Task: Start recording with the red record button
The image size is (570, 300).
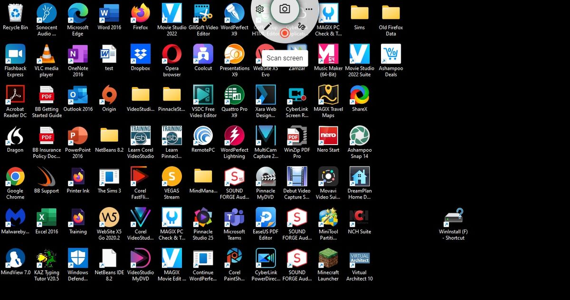Action: [x=285, y=34]
